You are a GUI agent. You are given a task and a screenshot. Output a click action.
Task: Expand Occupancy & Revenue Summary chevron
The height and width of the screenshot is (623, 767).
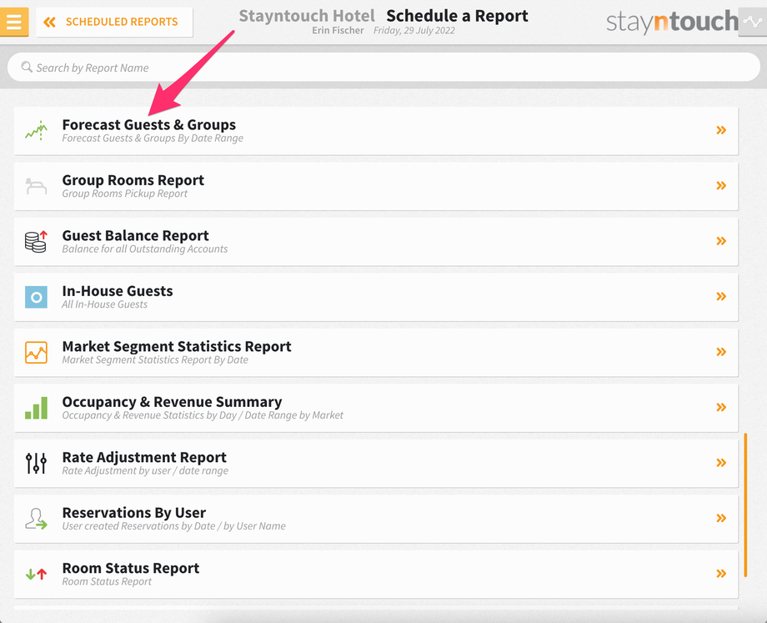[x=721, y=407]
